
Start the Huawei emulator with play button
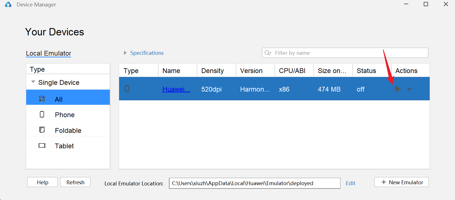point(398,89)
